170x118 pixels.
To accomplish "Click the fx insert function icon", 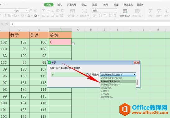I will click(x=7, y=24).
